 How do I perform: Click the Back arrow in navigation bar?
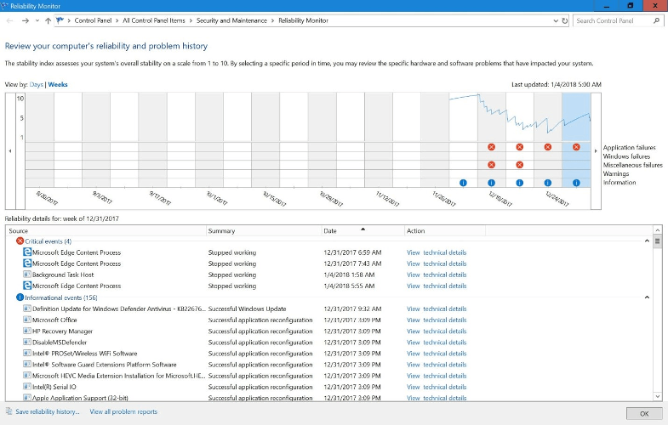pyautogui.click(x=9, y=20)
